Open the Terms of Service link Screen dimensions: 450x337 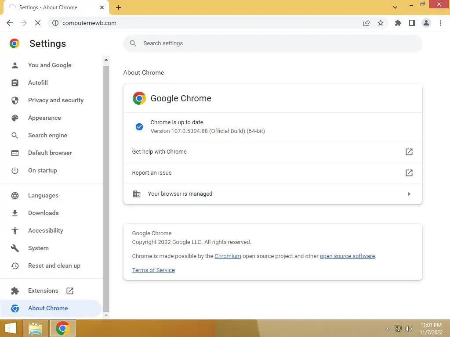153,270
